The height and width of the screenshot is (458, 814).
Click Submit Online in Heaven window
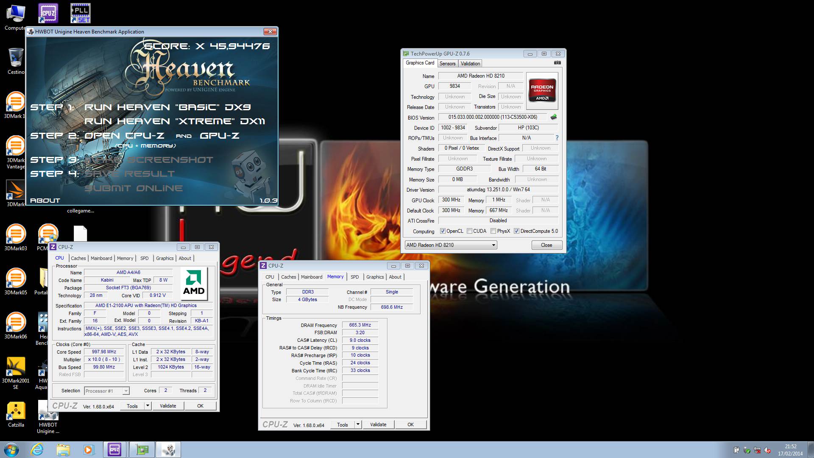(134, 188)
